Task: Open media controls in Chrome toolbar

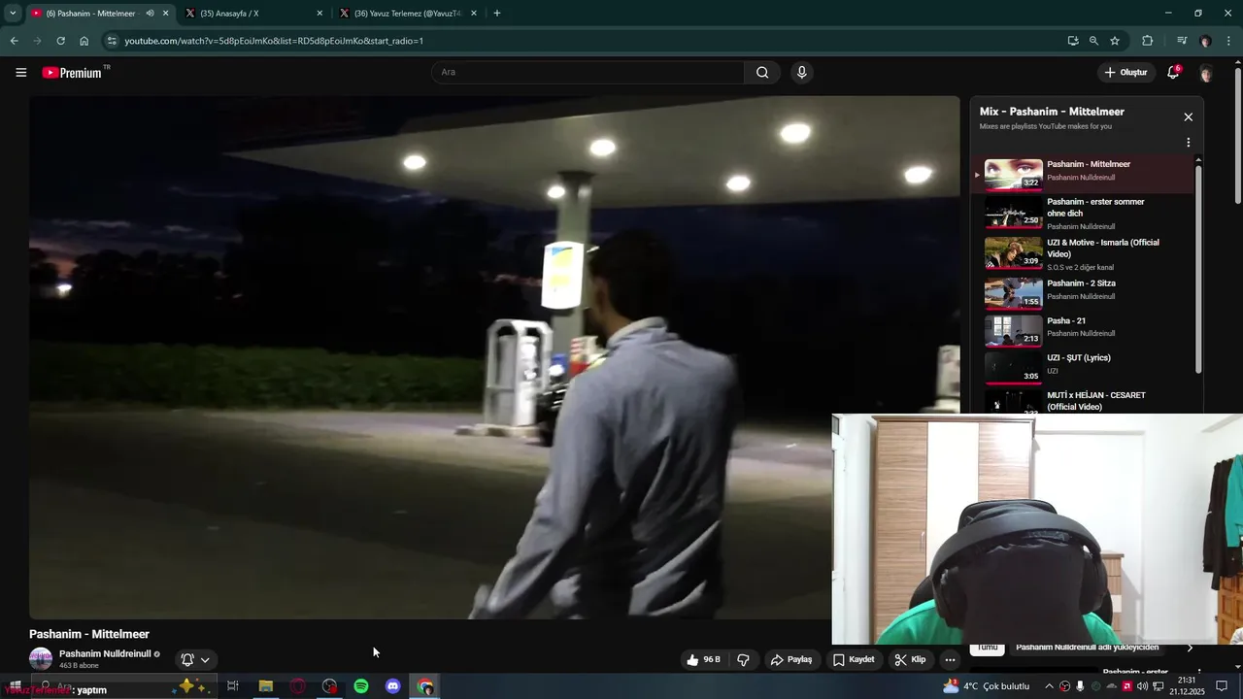Action: (x=1182, y=41)
